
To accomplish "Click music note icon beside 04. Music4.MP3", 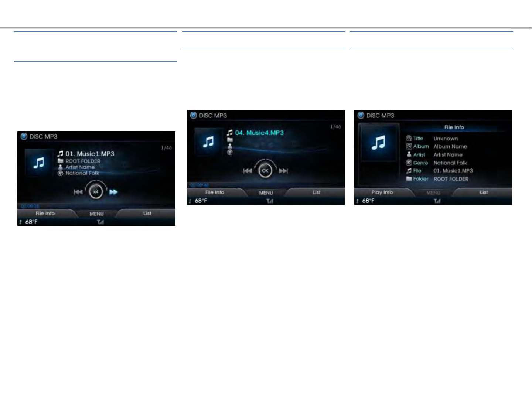I will coord(230,133).
